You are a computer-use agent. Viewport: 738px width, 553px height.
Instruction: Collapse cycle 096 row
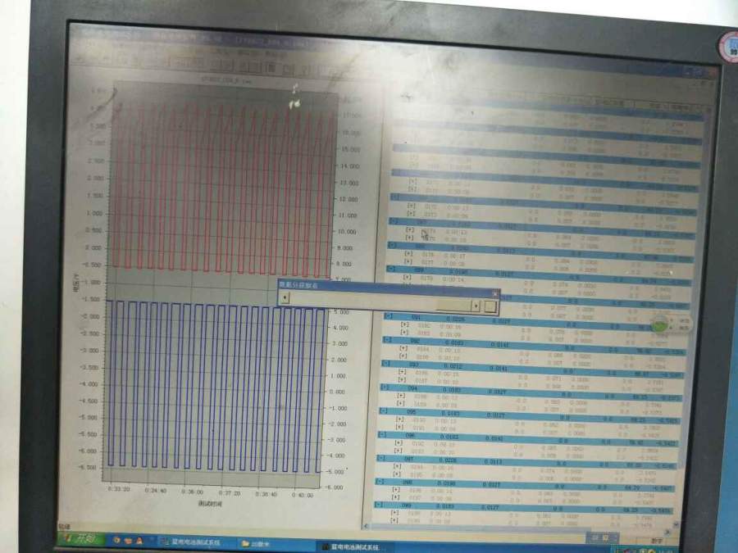click(x=382, y=434)
